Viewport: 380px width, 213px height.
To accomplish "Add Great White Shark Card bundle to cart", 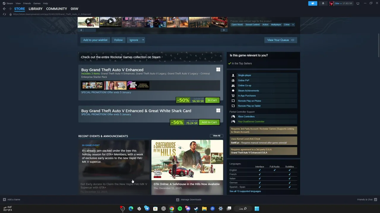I will point(209,122).
